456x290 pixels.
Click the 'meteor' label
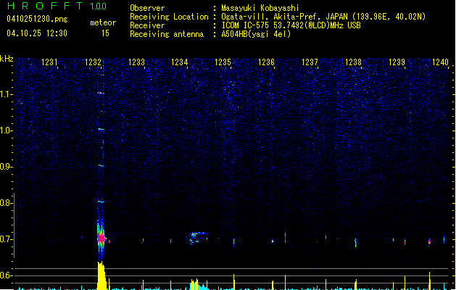[103, 22]
